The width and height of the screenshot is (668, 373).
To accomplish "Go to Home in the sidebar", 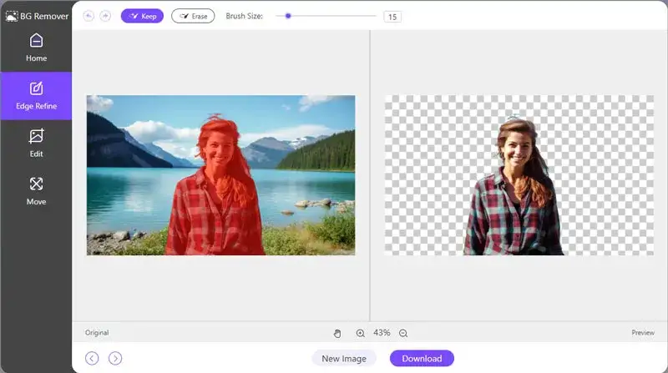I will pos(36,48).
